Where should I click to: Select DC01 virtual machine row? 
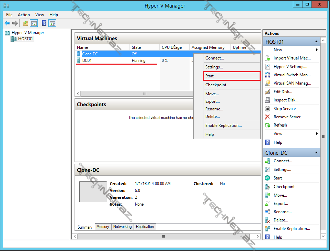(x=87, y=61)
